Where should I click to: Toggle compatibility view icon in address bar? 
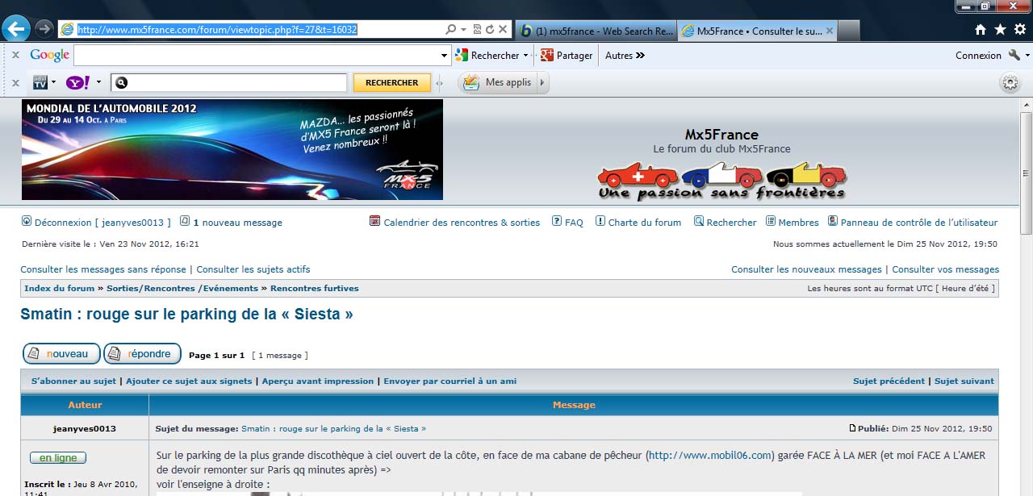(477, 29)
